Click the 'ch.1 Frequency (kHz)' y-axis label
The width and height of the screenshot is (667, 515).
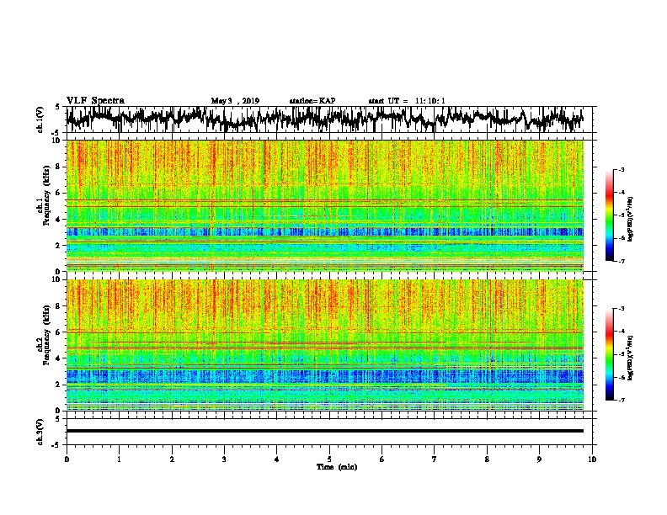[43, 196]
